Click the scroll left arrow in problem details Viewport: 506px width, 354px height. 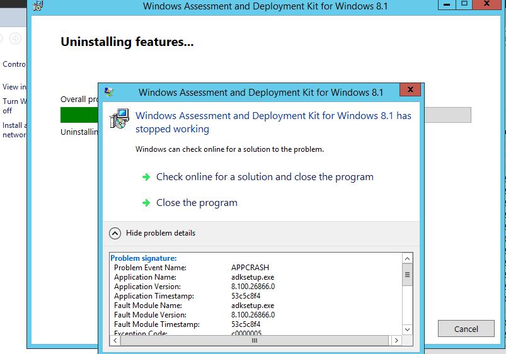point(115,340)
